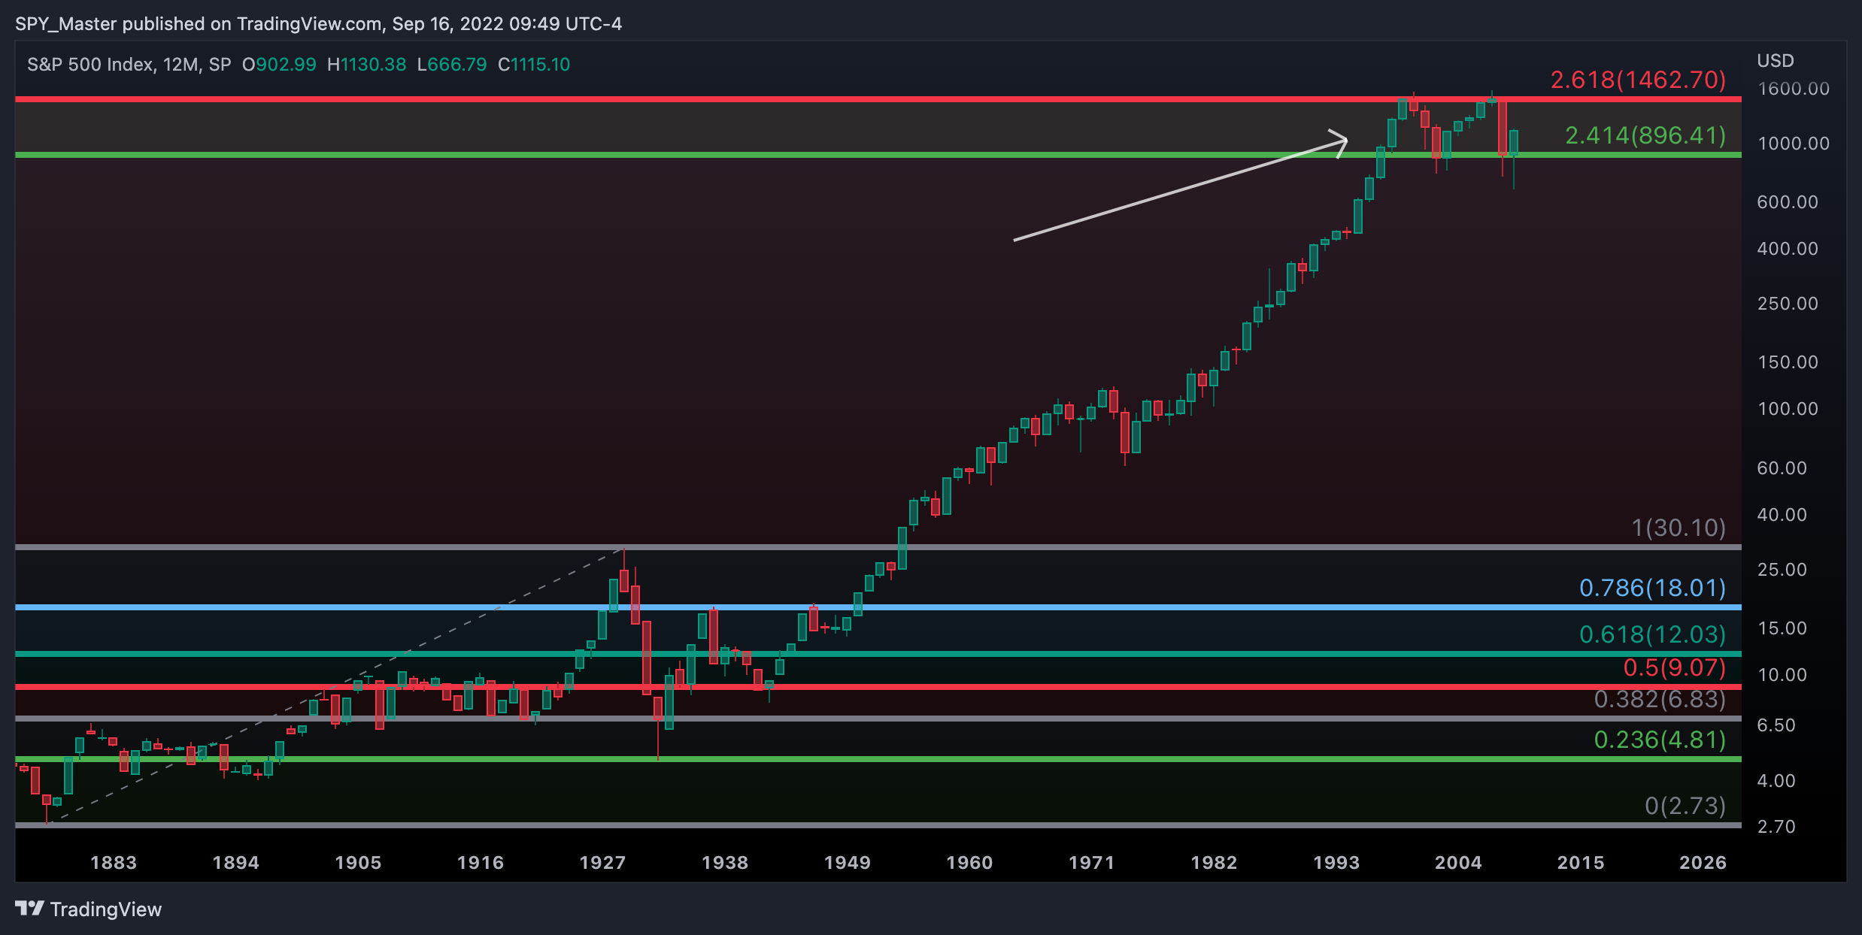Select the 0.618(12.03) Fibonacci label

pos(1653,634)
